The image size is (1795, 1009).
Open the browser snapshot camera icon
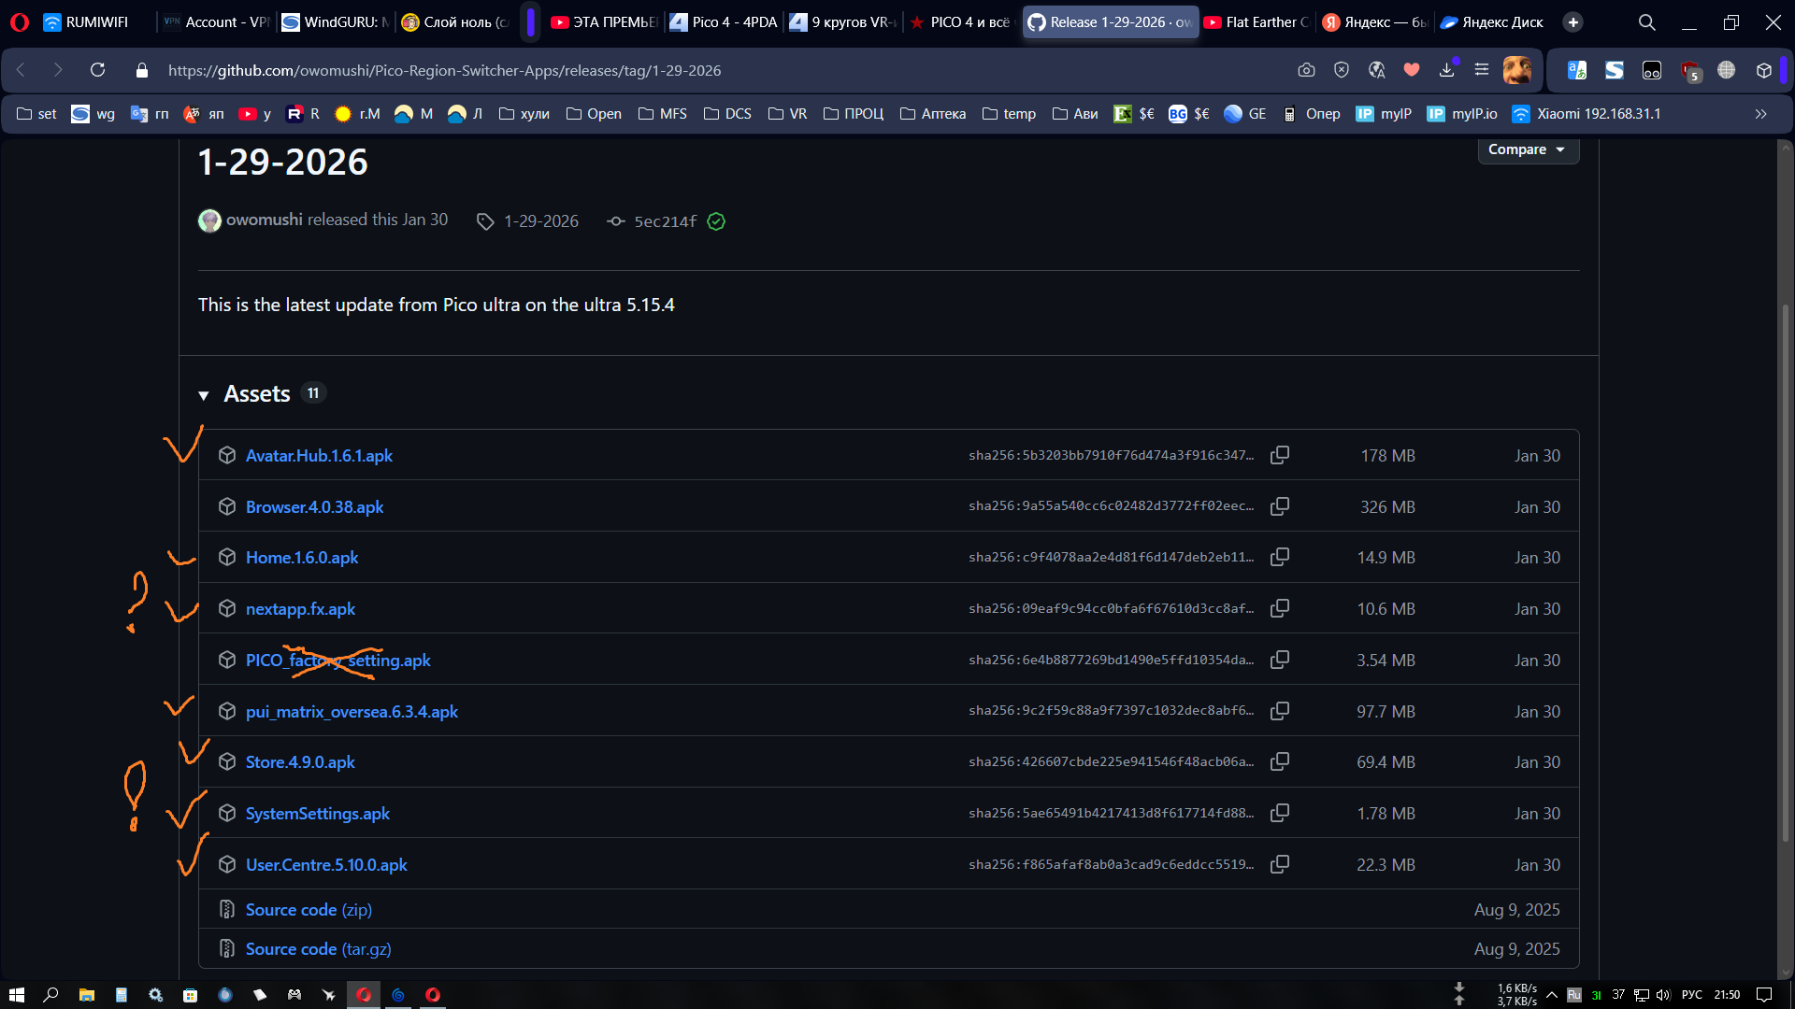1306,70
